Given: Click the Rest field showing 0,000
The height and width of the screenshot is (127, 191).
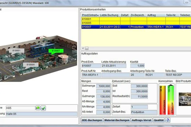Looking at the screenshot, I should pyautogui.click(x=103, y=91).
